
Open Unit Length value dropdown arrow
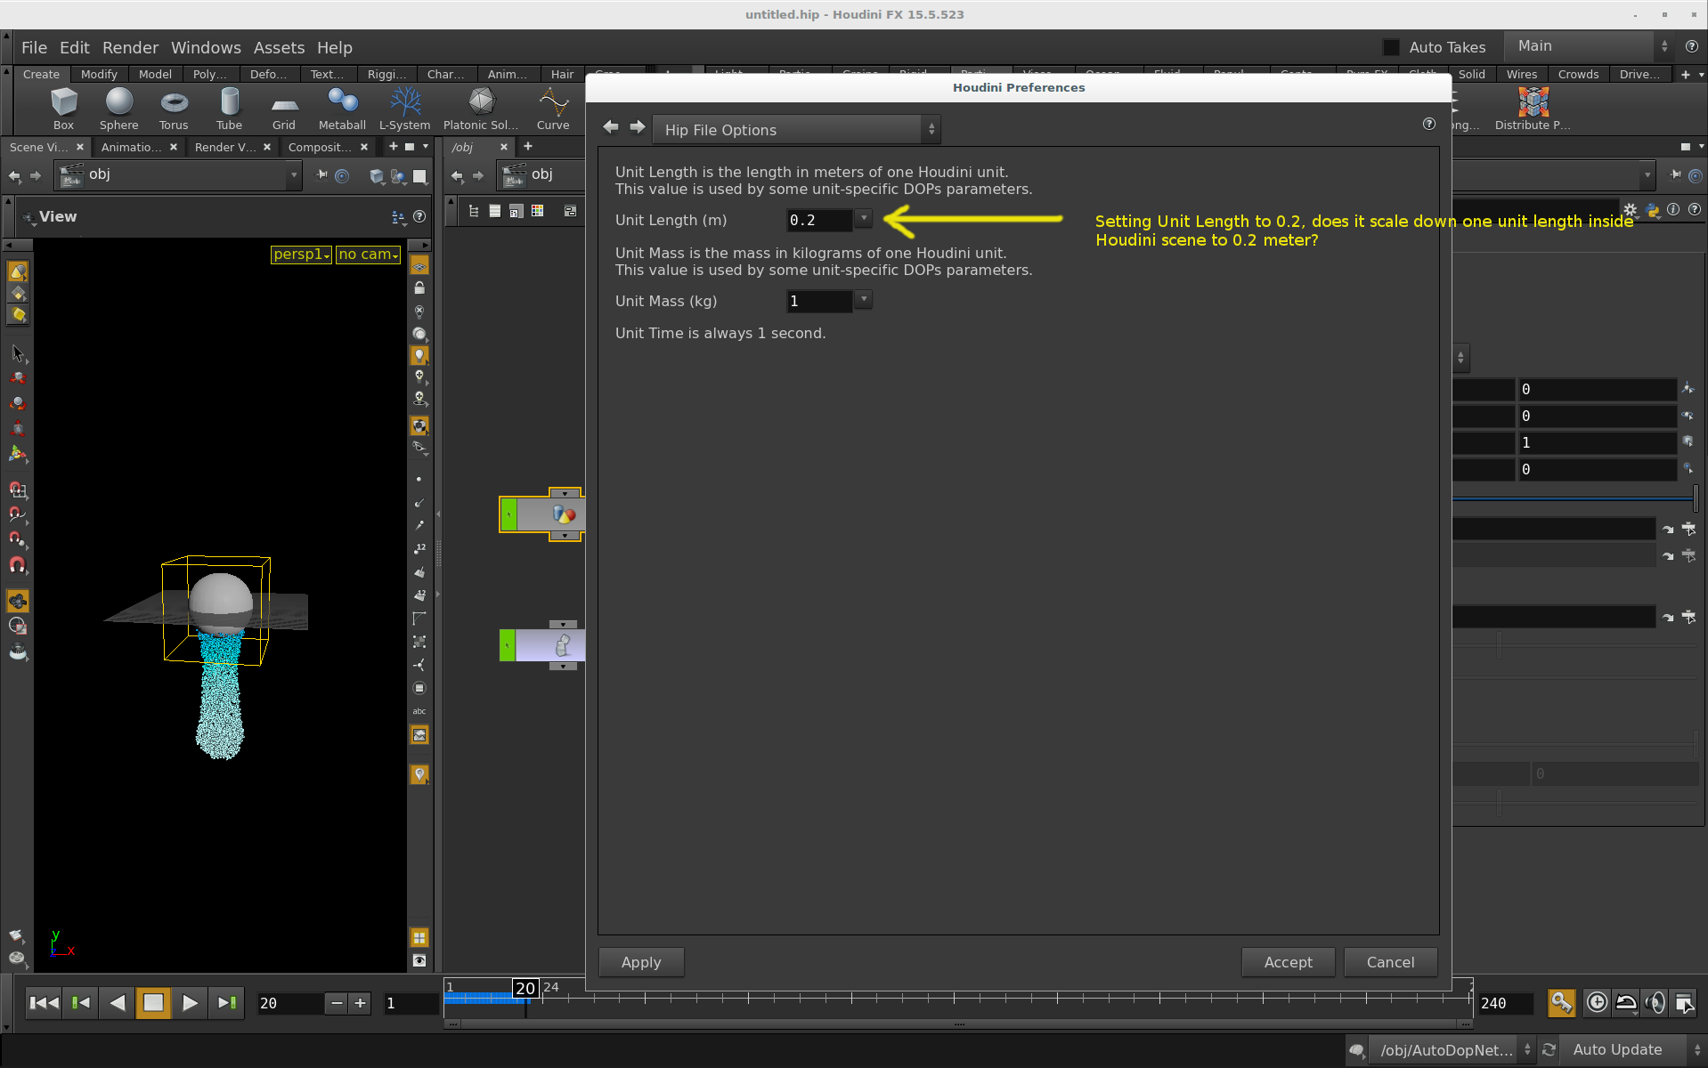point(863,219)
